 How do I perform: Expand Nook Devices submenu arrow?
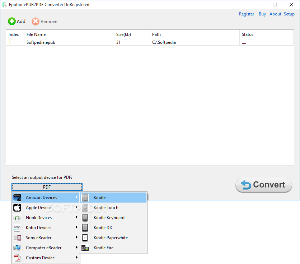coord(76,217)
